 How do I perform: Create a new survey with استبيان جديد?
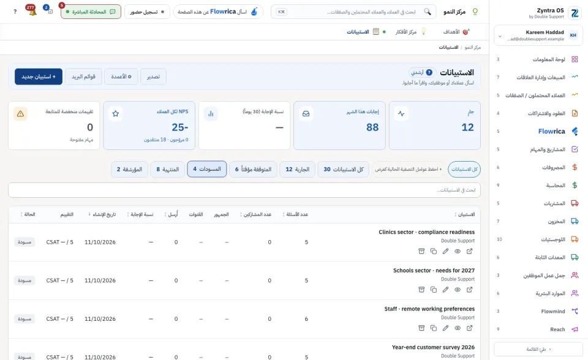(x=39, y=77)
